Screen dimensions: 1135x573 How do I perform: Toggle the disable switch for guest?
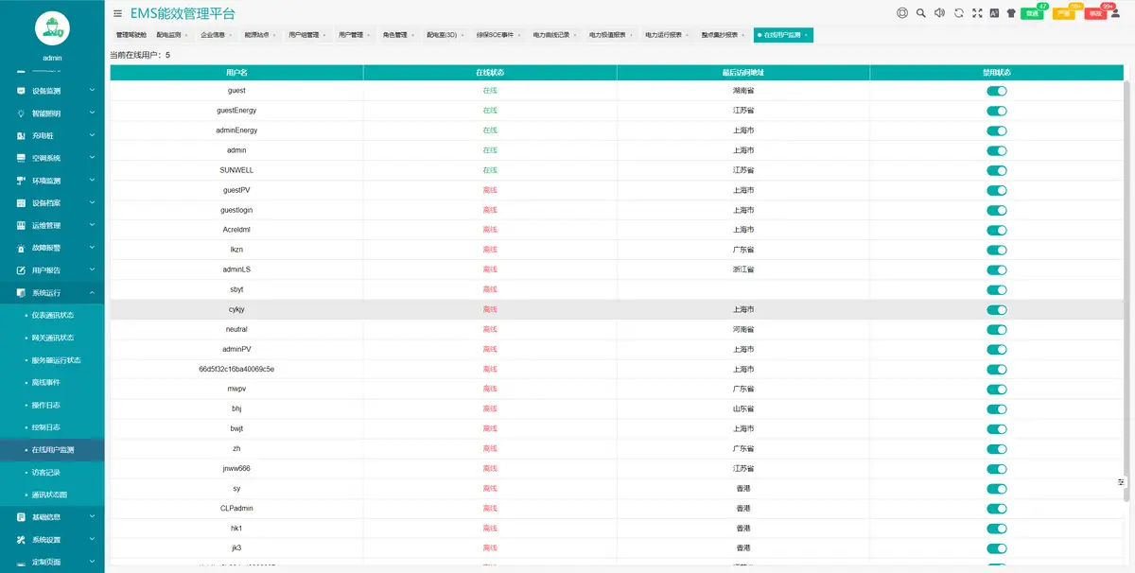coord(996,91)
